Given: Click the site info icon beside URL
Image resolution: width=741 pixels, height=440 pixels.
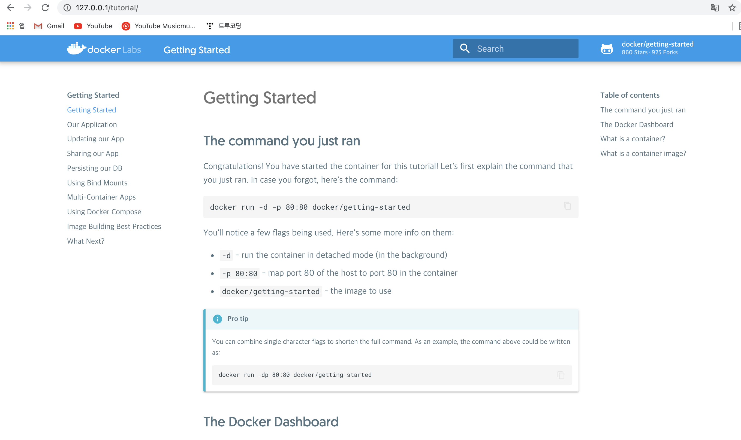Looking at the screenshot, I should pyautogui.click(x=67, y=8).
